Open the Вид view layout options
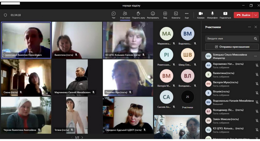The width and height of the screenshot is (260, 141). coord(165,15)
